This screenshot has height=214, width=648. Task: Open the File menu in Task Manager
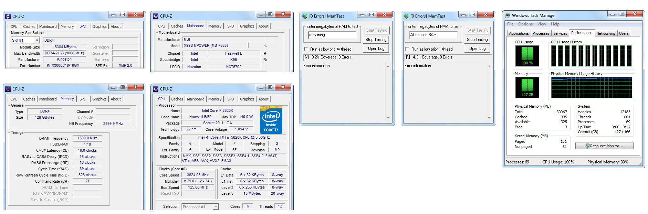point(510,24)
